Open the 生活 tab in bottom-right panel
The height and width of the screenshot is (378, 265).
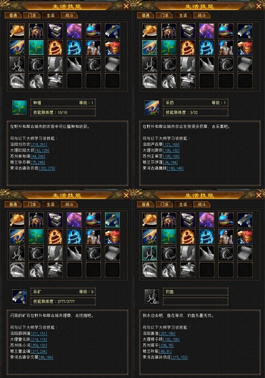click(183, 204)
